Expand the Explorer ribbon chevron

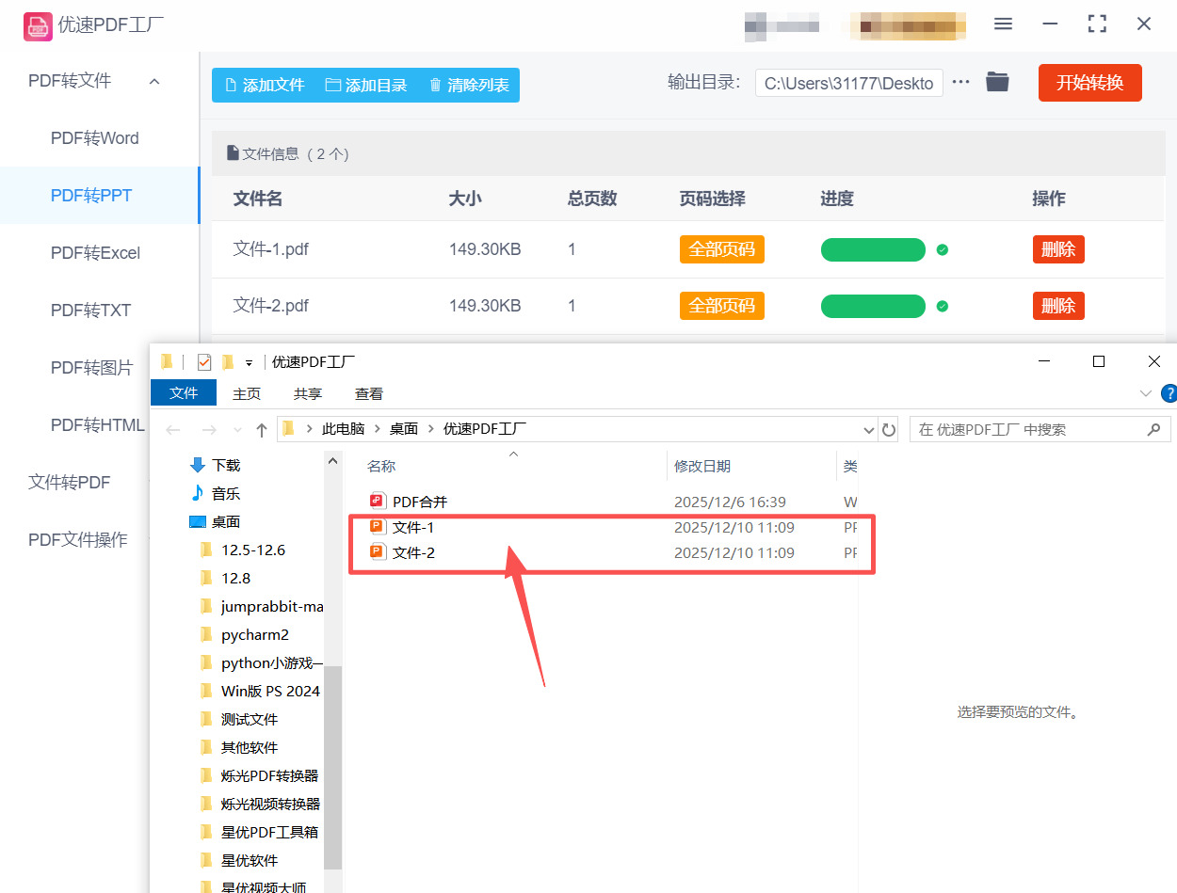(1145, 393)
